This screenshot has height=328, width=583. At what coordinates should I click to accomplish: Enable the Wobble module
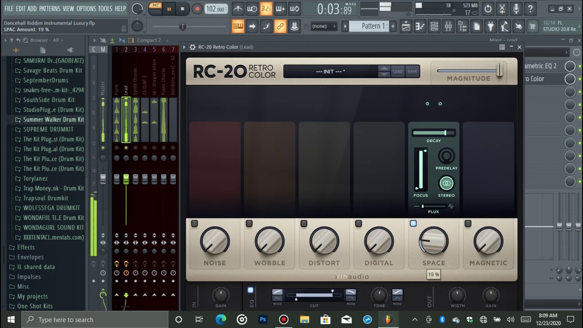click(x=249, y=223)
